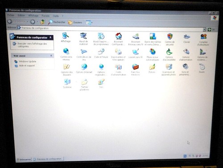Open the Souris icon

click(202, 68)
